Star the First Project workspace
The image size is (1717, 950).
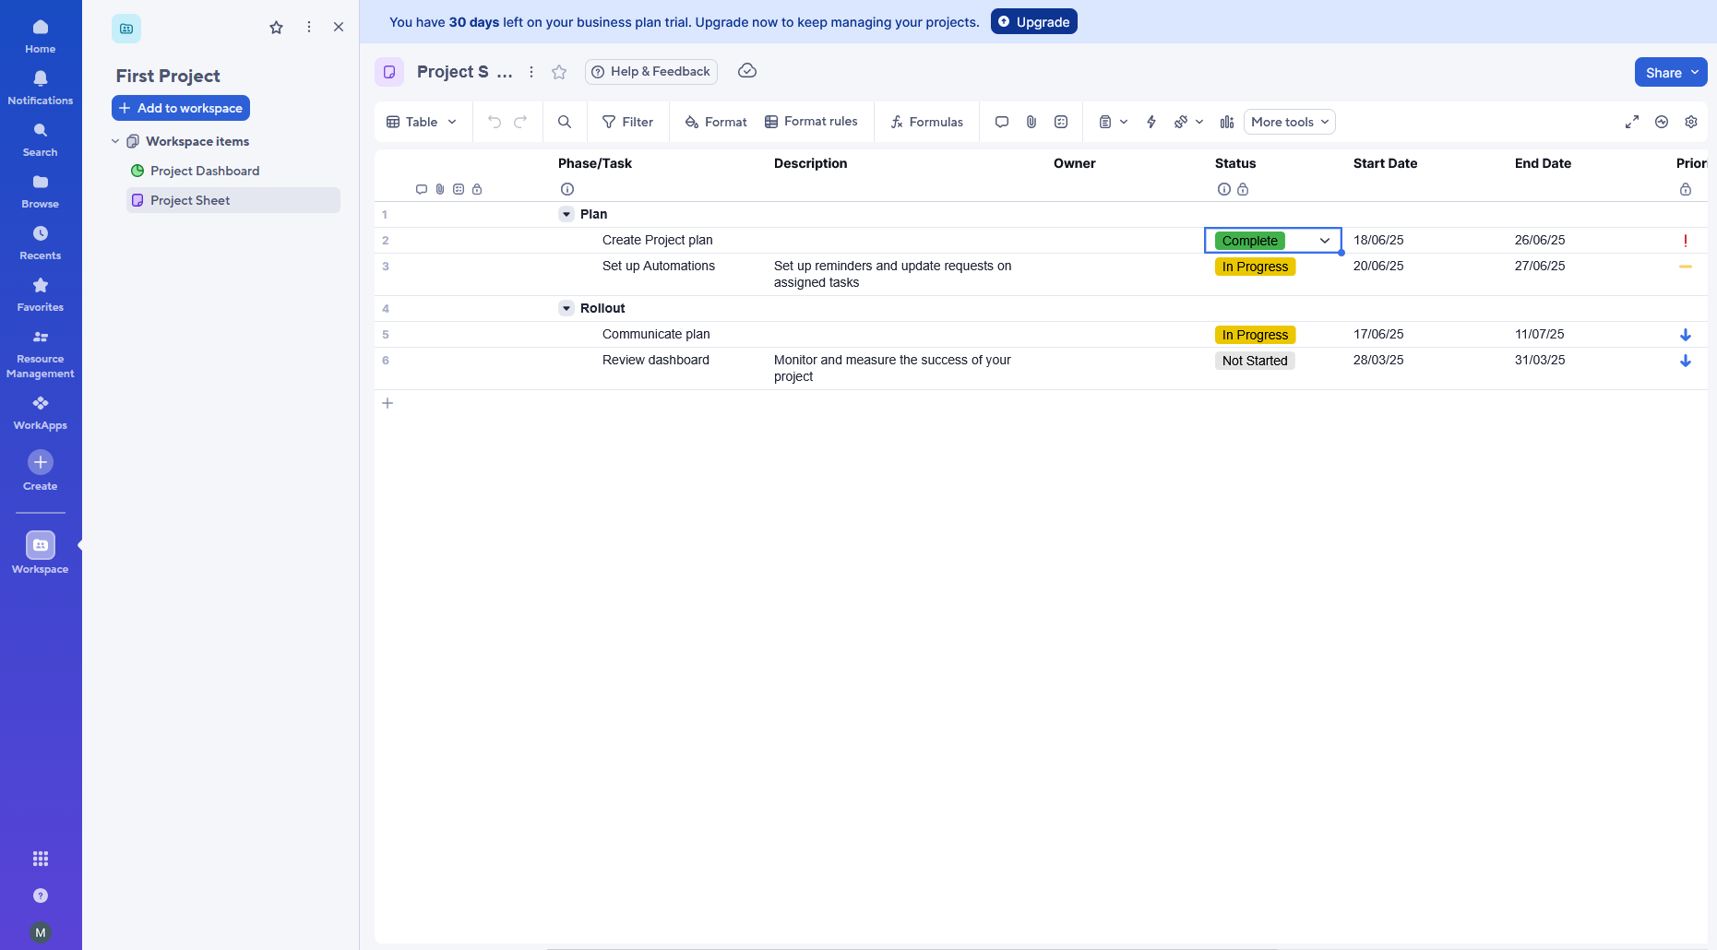click(x=276, y=27)
